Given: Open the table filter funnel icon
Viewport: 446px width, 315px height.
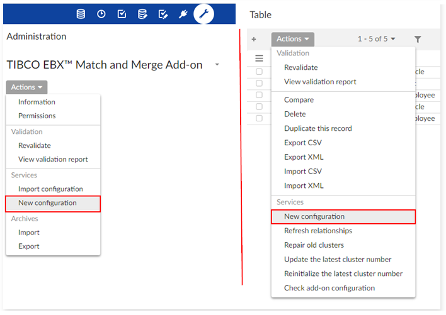Looking at the screenshot, I should click(418, 39).
